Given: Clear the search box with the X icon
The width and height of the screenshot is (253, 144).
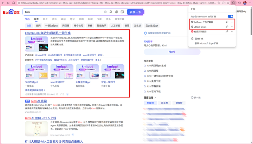Looking at the screenshot, I should coord(105,12).
